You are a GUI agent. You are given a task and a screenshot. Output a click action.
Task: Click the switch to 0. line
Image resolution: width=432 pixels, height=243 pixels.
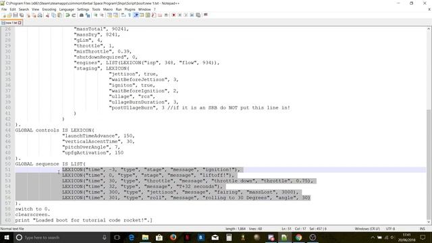pos(32,209)
